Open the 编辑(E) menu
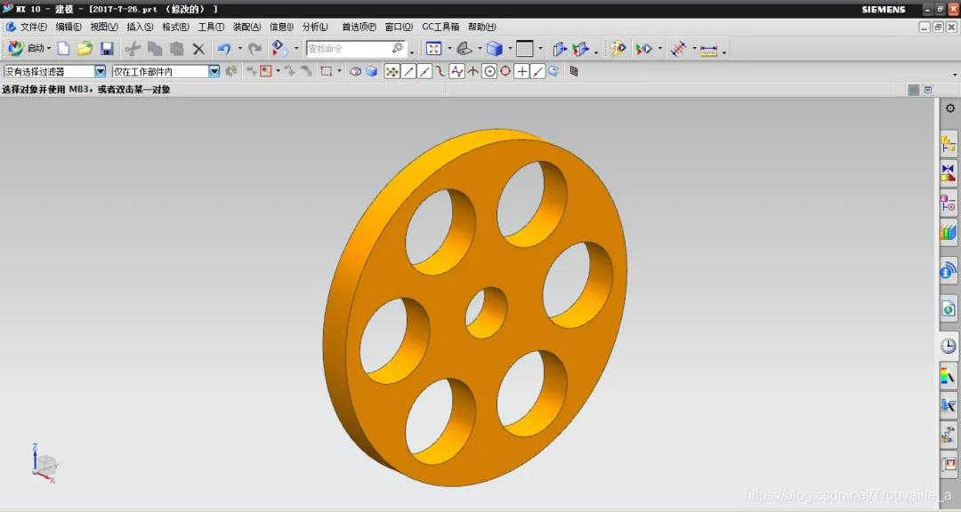This screenshot has height=512, width=961. pyautogui.click(x=69, y=27)
